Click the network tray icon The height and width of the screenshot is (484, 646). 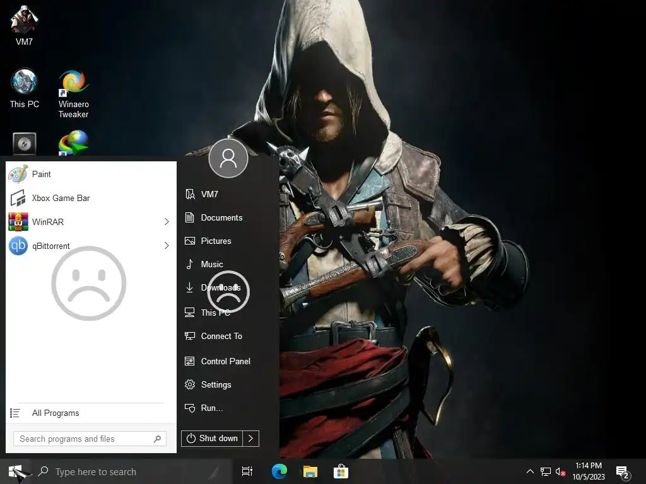[x=546, y=471]
